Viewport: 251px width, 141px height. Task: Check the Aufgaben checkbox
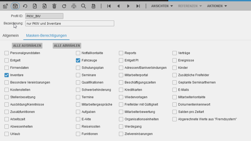click(78, 112)
